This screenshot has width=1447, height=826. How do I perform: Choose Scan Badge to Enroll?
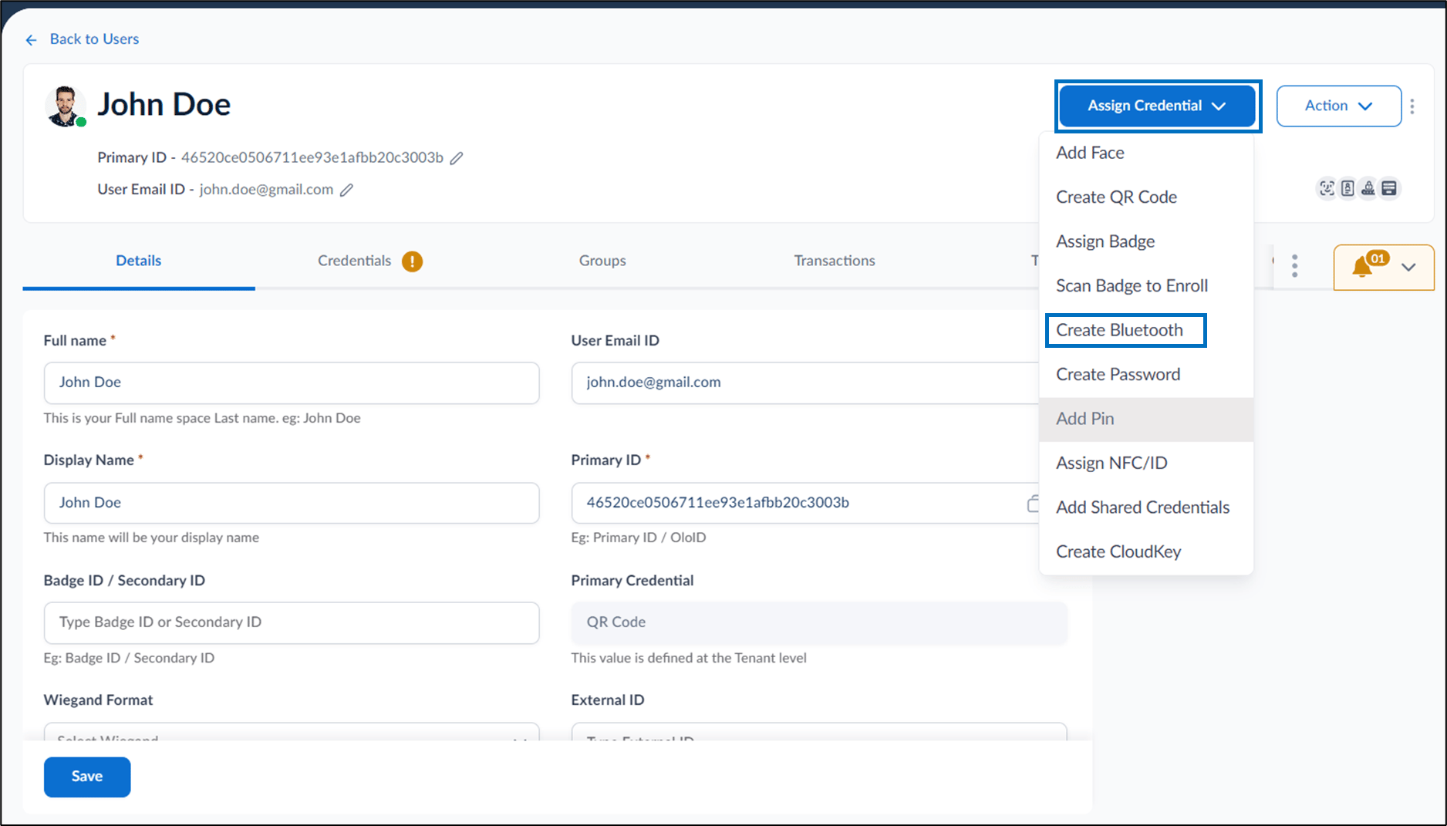[1146, 286]
